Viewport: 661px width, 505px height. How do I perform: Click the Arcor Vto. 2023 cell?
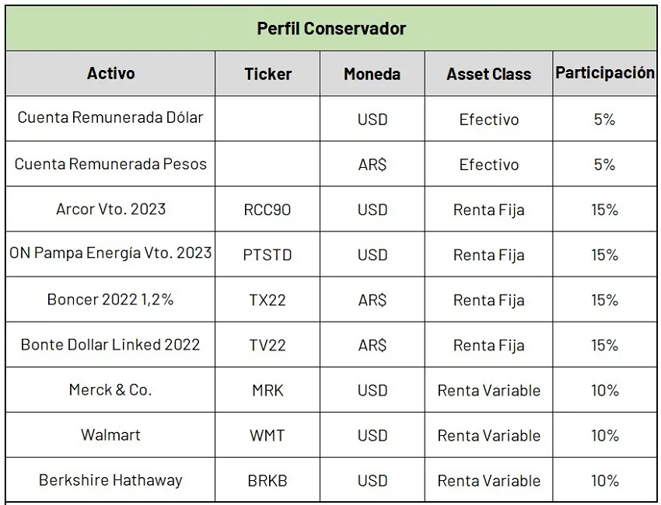[110, 209]
